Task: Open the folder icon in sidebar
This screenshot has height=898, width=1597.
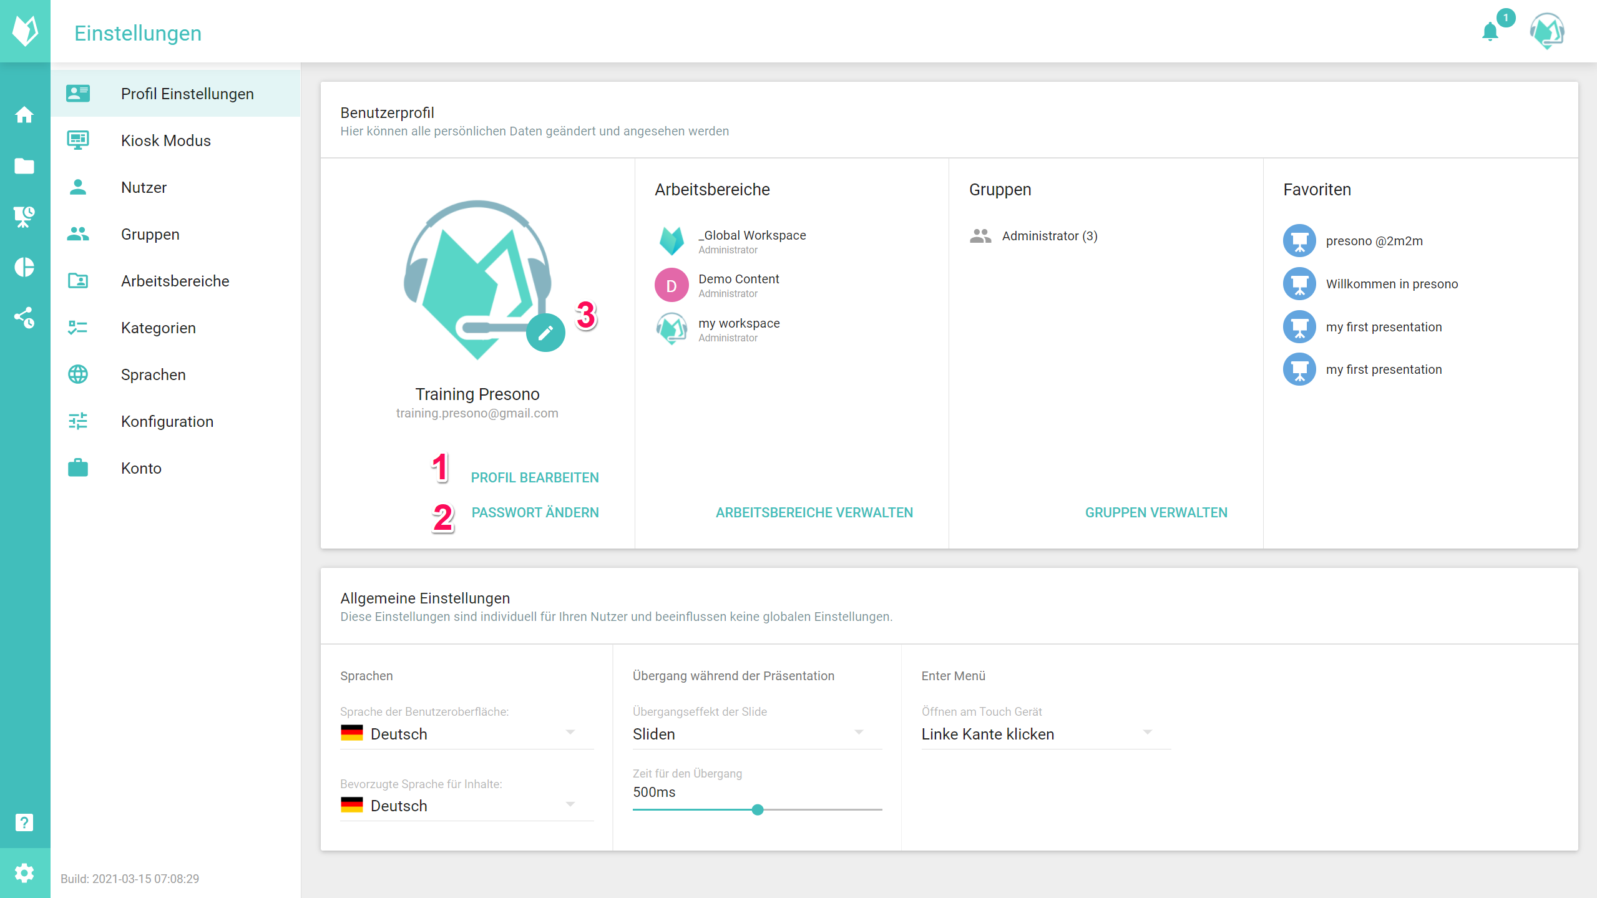Action: 24,166
